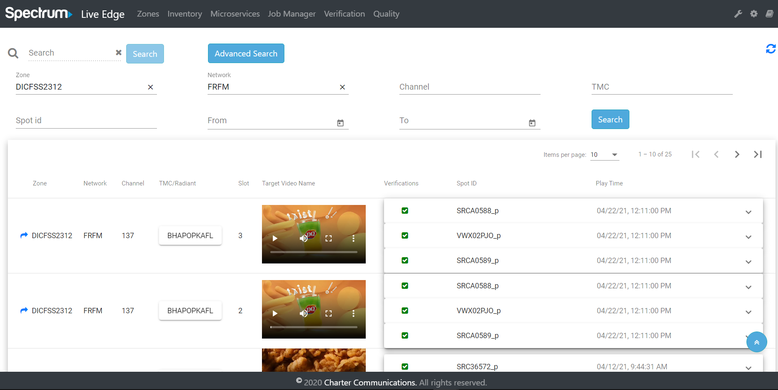
Task: Click the share arrow on slot 3 row
Action: pyautogui.click(x=24, y=235)
